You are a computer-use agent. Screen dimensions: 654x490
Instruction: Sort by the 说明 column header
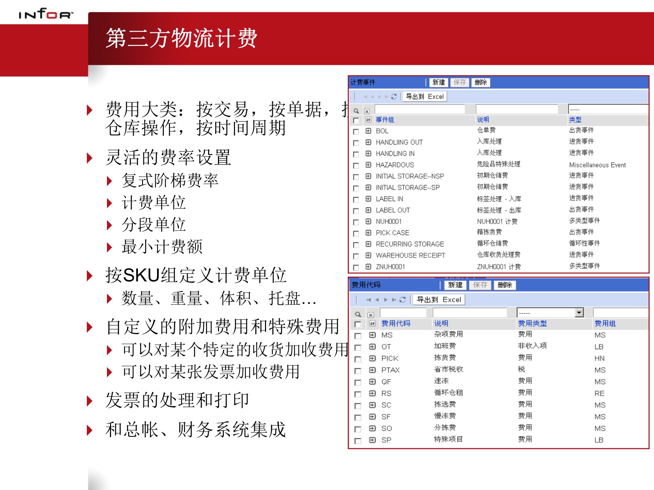(x=484, y=119)
